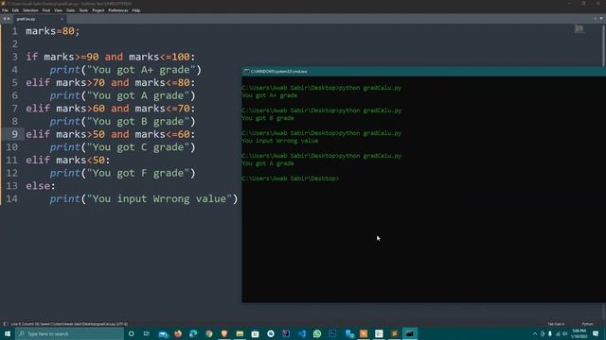The width and height of the screenshot is (606, 340).
Task: Open the Preferences menu
Action: (117, 10)
